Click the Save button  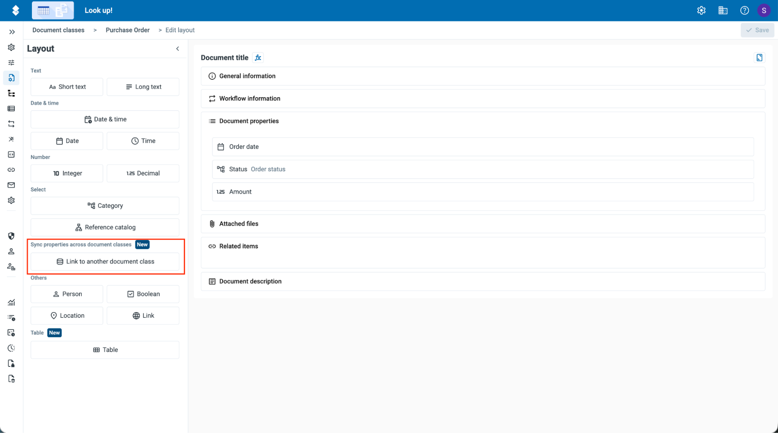pyautogui.click(x=757, y=30)
